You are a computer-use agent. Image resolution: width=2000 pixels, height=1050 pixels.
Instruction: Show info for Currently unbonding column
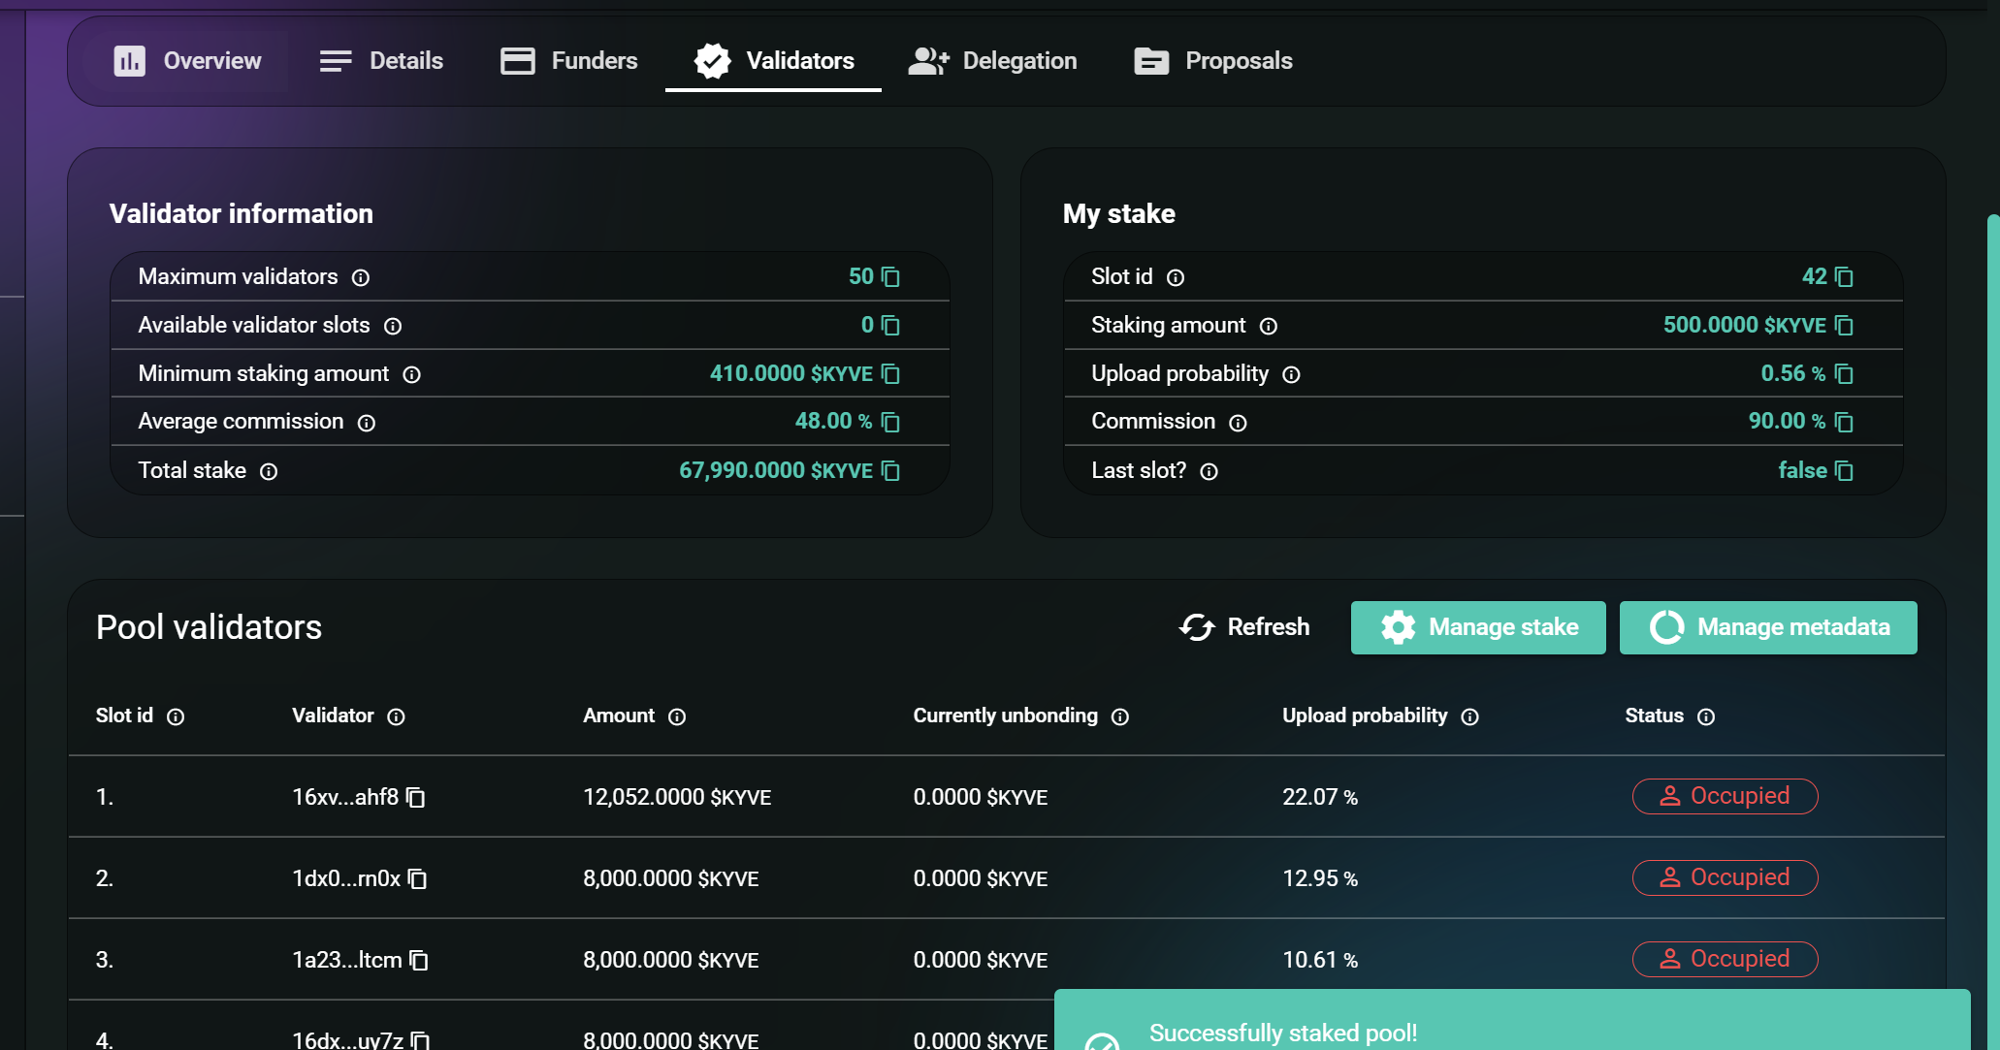coord(1119,716)
